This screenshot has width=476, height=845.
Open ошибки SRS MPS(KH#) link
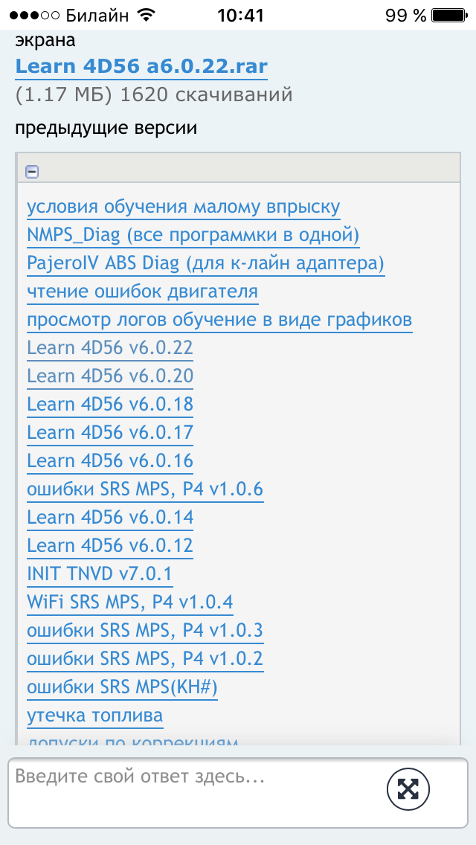122,687
